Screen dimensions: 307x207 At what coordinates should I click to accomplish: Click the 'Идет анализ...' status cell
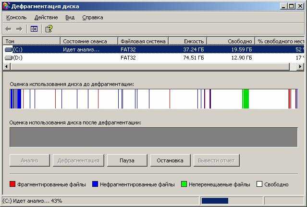click(x=81, y=49)
